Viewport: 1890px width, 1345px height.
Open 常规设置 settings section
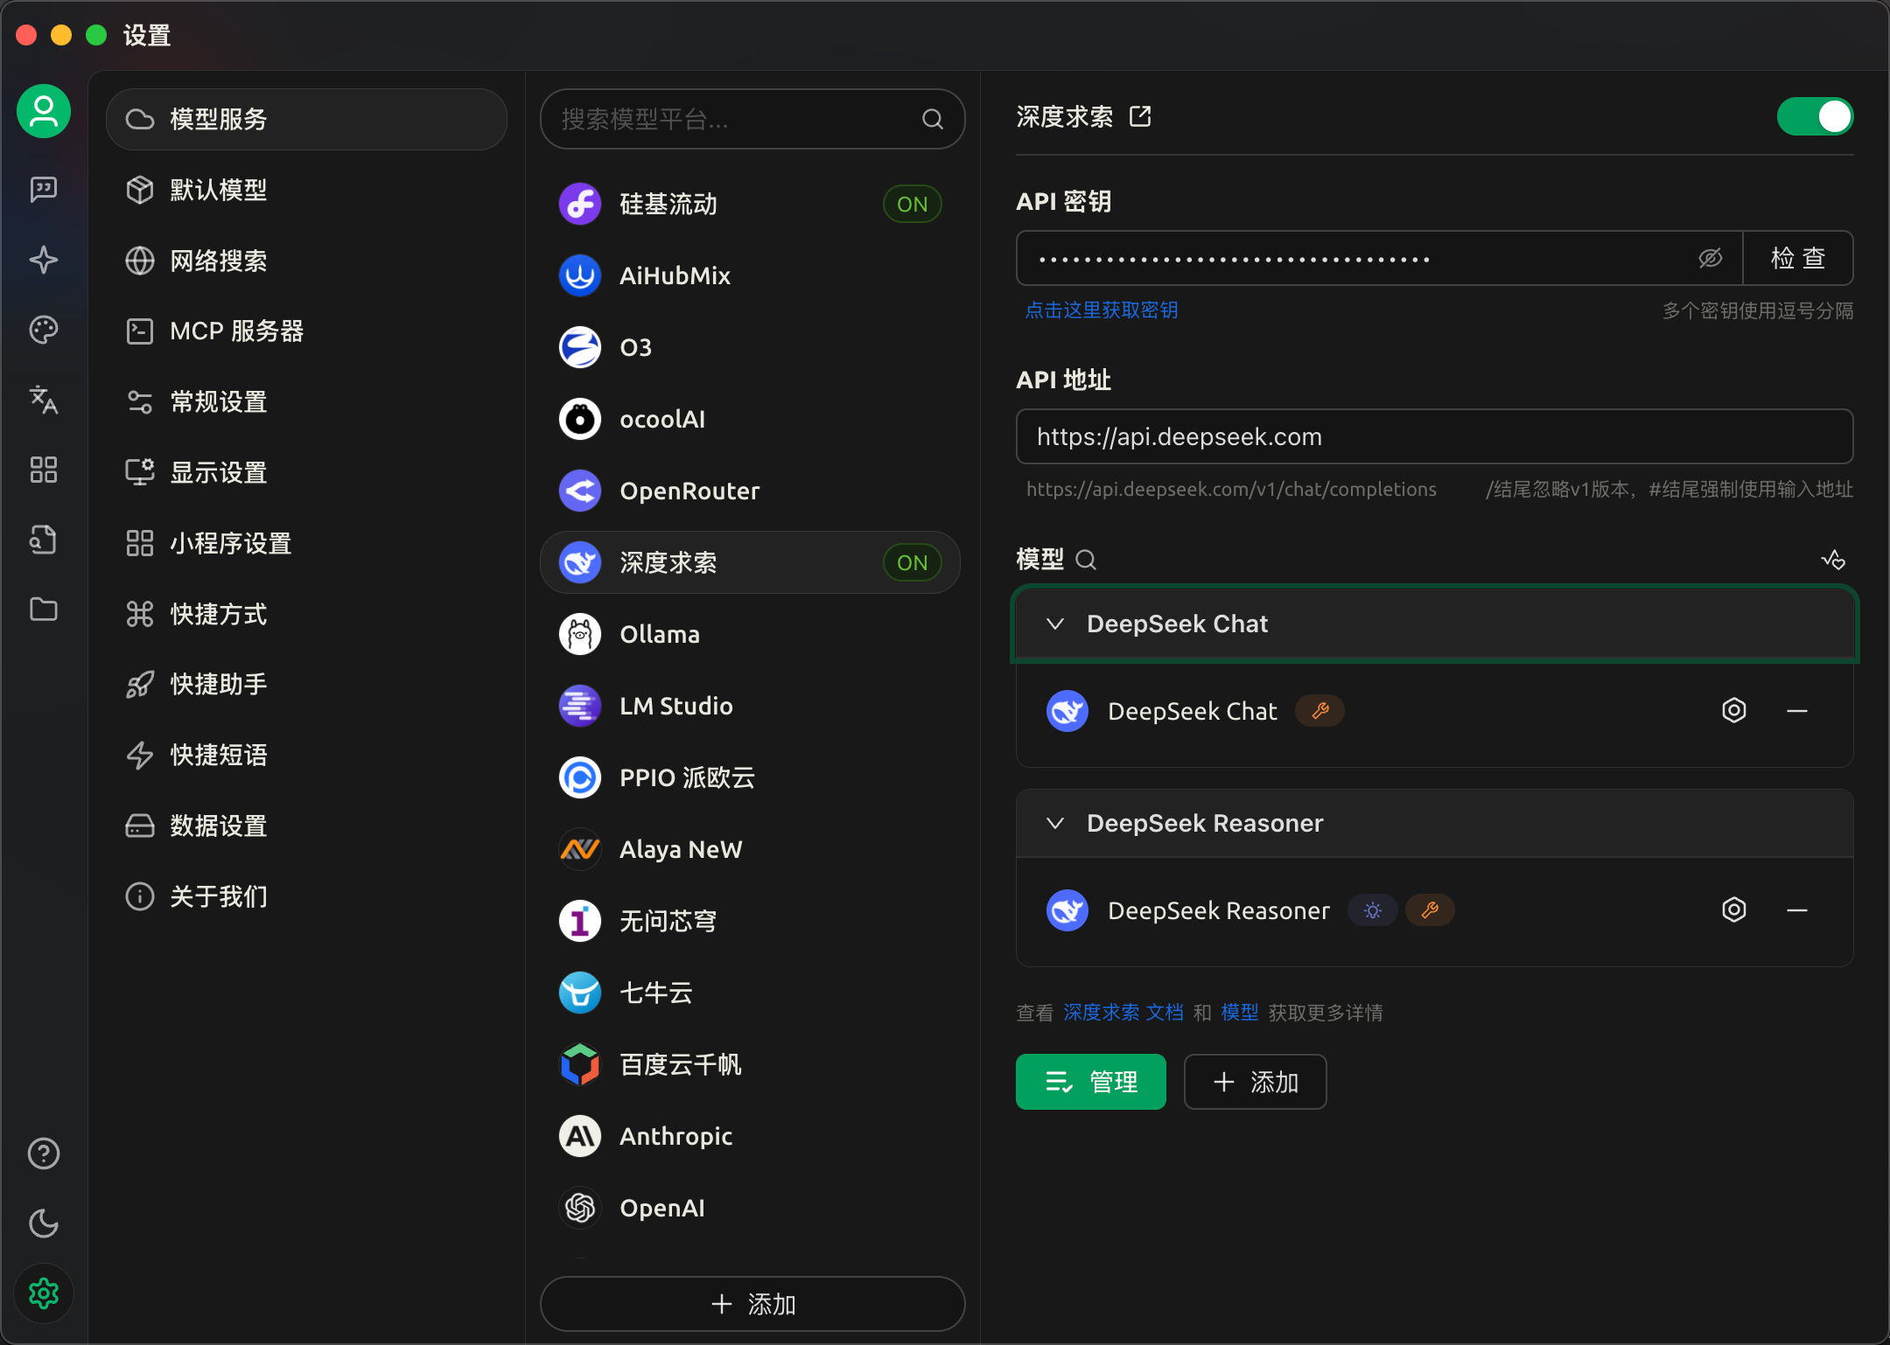[x=306, y=402]
